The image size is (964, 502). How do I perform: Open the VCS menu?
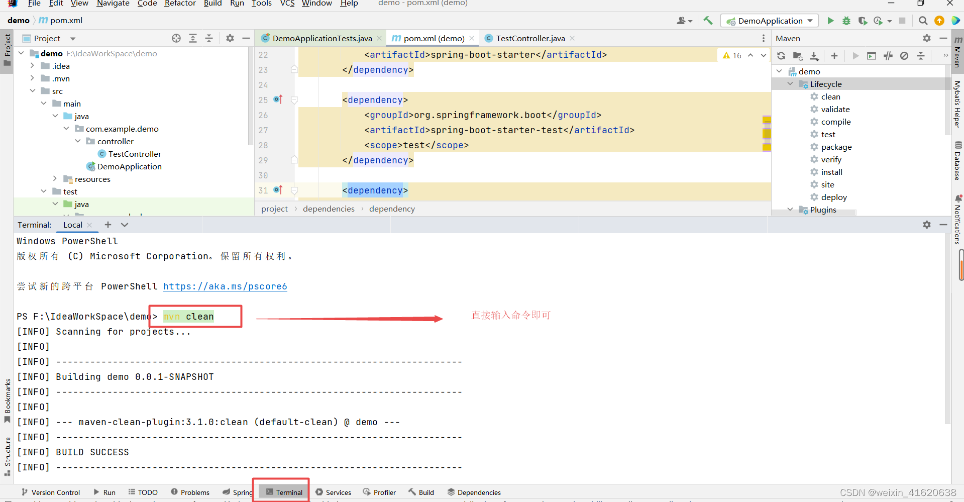pyautogui.click(x=287, y=3)
